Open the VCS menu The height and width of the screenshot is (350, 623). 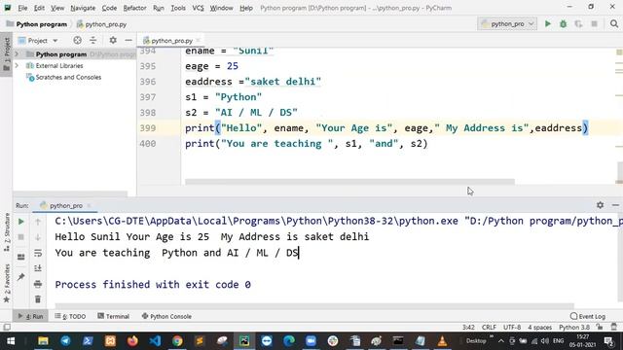(x=198, y=8)
